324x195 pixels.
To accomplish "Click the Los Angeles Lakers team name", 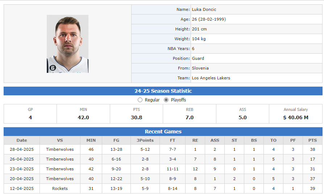I will pyautogui.click(x=211, y=78).
